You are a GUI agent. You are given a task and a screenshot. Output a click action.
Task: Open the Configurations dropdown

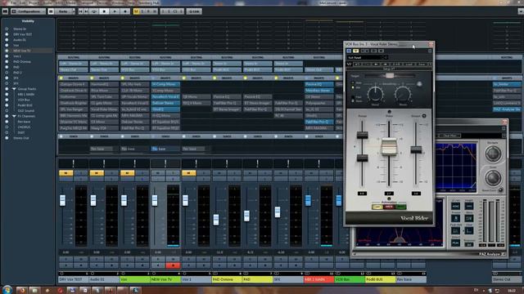coord(28,11)
